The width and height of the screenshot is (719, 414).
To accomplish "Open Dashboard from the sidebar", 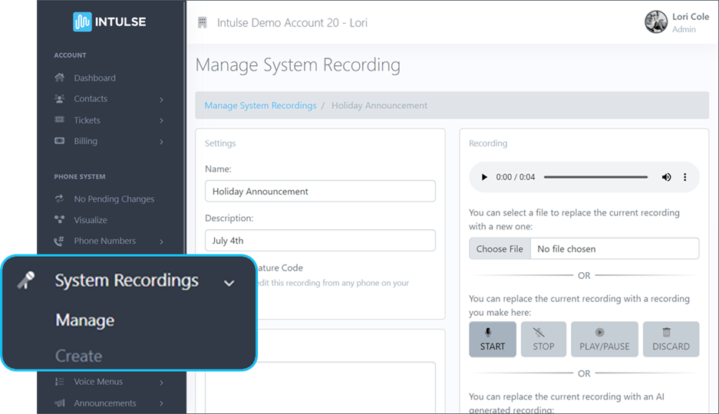I will coord(94,78).
